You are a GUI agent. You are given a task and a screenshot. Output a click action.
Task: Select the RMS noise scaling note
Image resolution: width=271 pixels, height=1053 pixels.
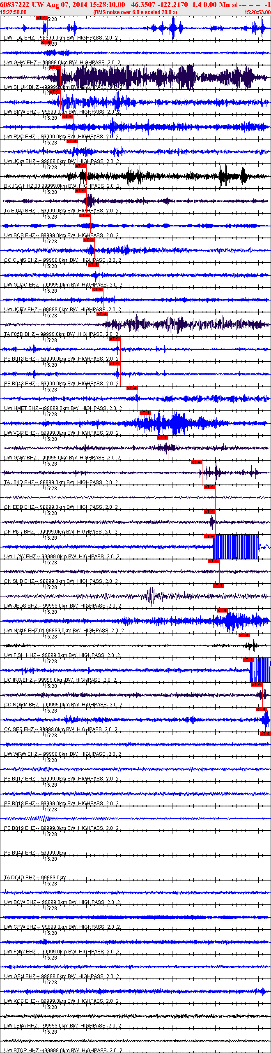point(135,12)
